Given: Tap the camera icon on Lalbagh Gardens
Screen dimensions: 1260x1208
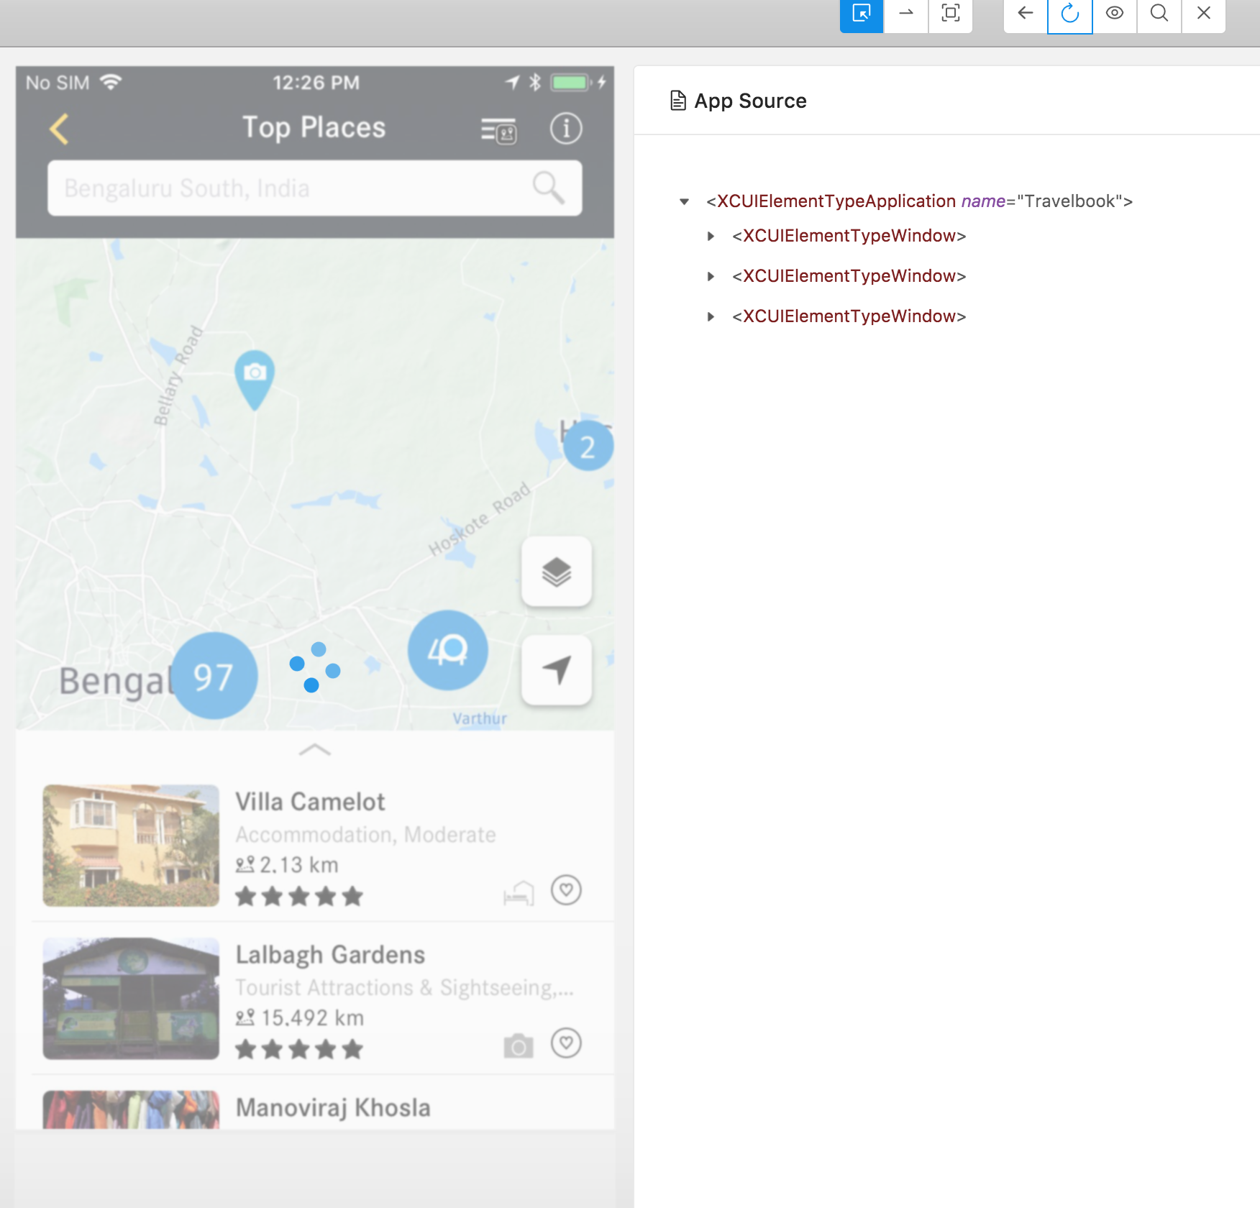Looking at the screenshot, I should (519, 1046).
